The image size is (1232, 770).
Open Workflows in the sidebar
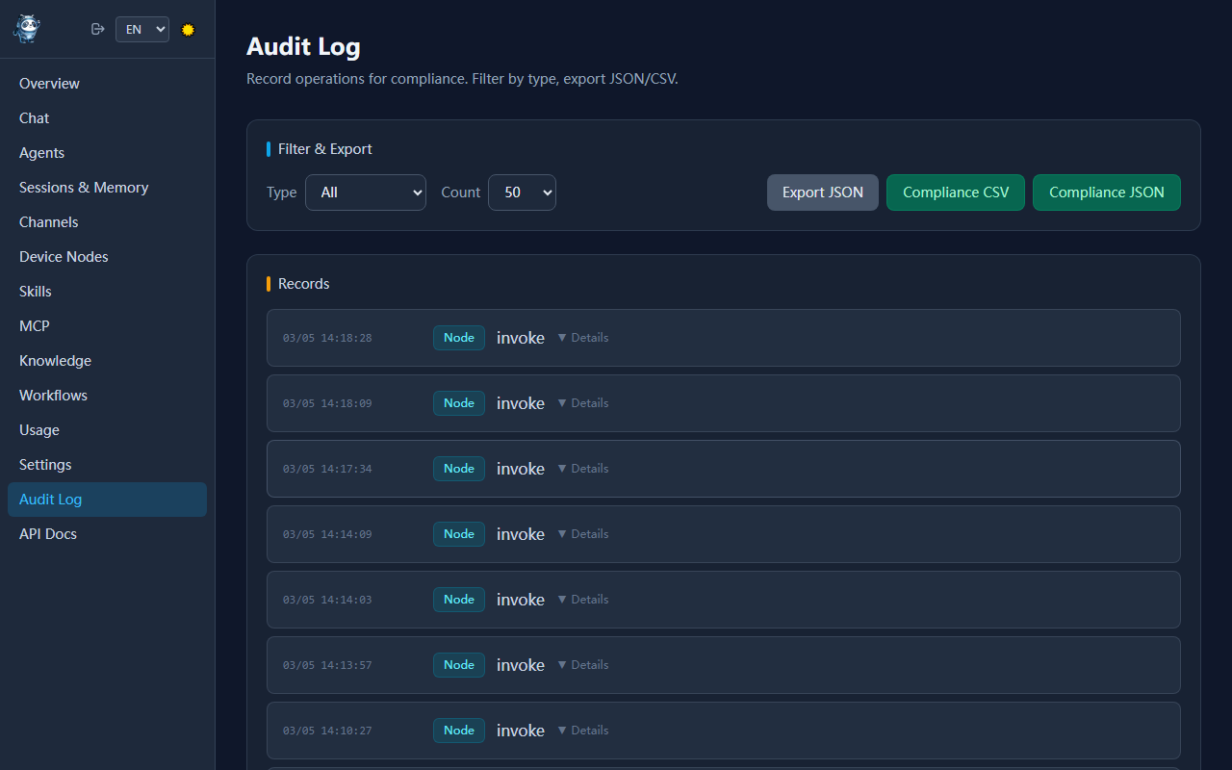pyautogui.click(x=107, y=396)
